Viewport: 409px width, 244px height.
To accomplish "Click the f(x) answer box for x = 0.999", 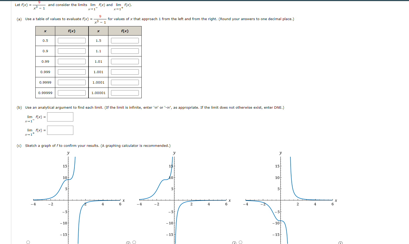I will [72, 72].
